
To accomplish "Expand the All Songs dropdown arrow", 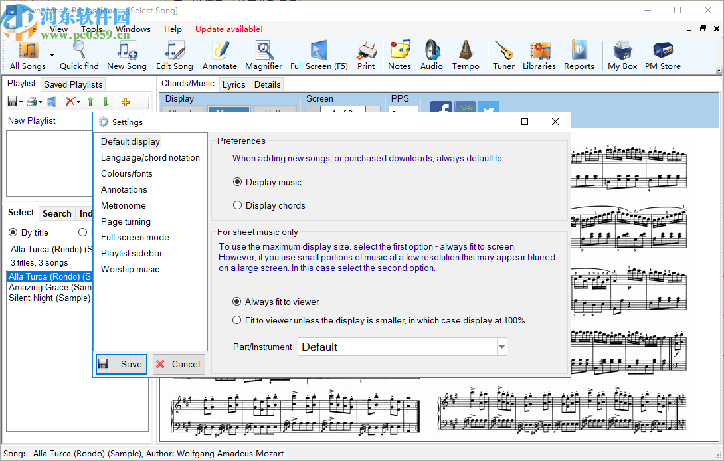I will pos(52,56).
